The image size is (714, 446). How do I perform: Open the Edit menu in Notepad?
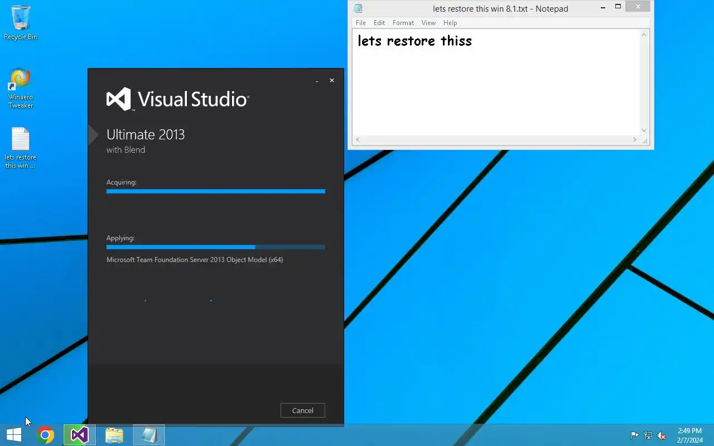coord(379,23)
